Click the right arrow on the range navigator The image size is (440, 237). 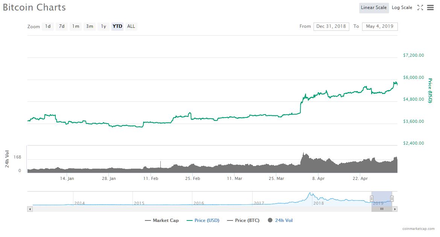pos(395,209)
